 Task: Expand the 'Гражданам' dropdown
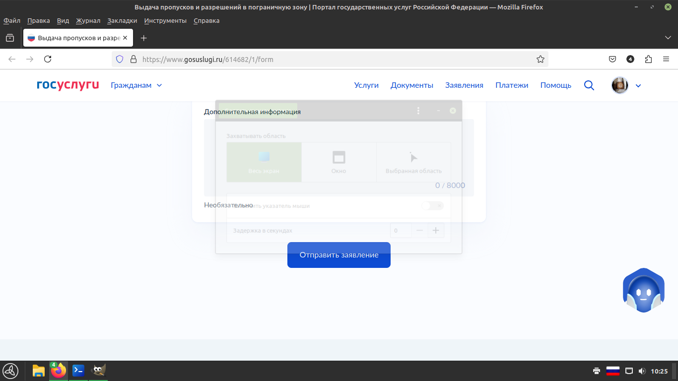(136, 85)
